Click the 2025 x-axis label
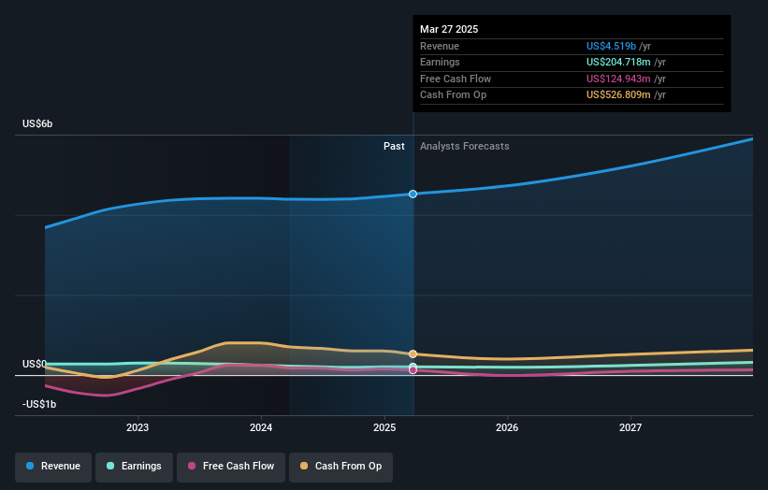Screen dimensions: 768x490 coord(384,428)
